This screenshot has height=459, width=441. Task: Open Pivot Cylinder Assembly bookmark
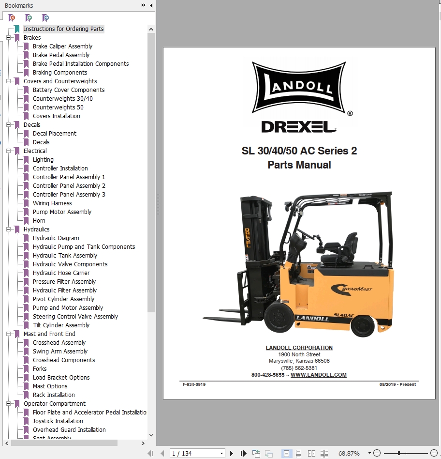pos(63,299)
